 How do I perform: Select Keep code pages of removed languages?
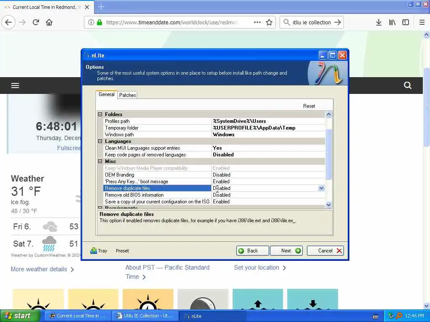214,154
